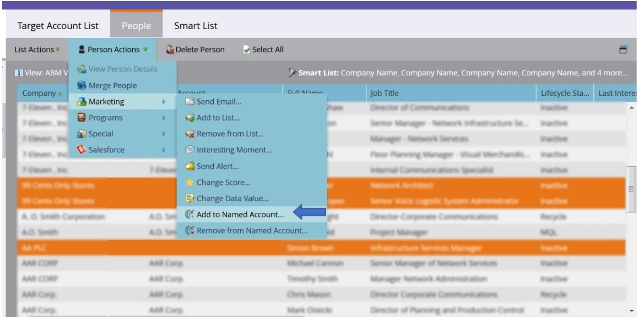Open the List Actions dropdown
This screenshot has height=319, width=638.
point(37,50)
